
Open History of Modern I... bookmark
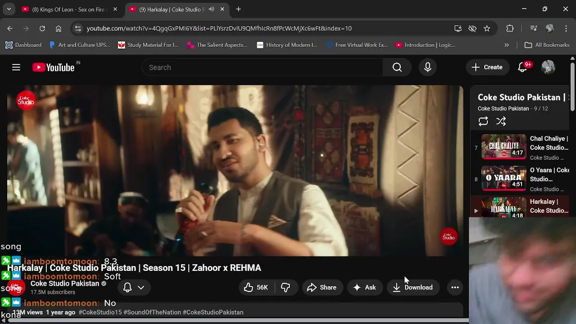(287, 45)
